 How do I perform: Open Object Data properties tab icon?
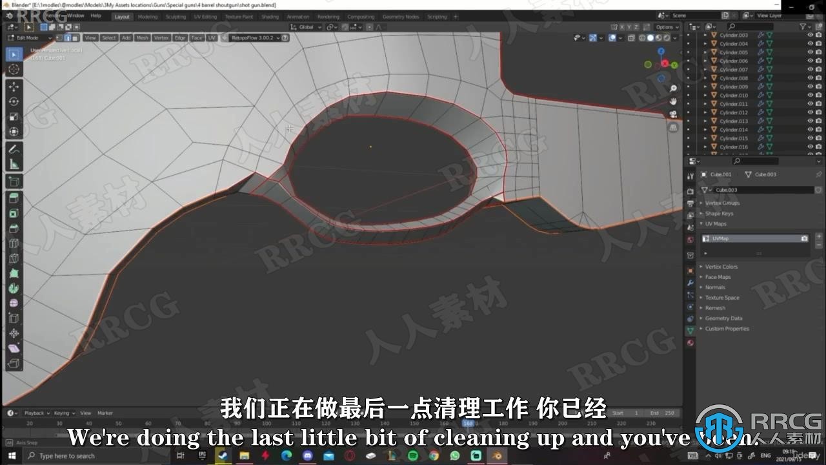tap(690, 330)
